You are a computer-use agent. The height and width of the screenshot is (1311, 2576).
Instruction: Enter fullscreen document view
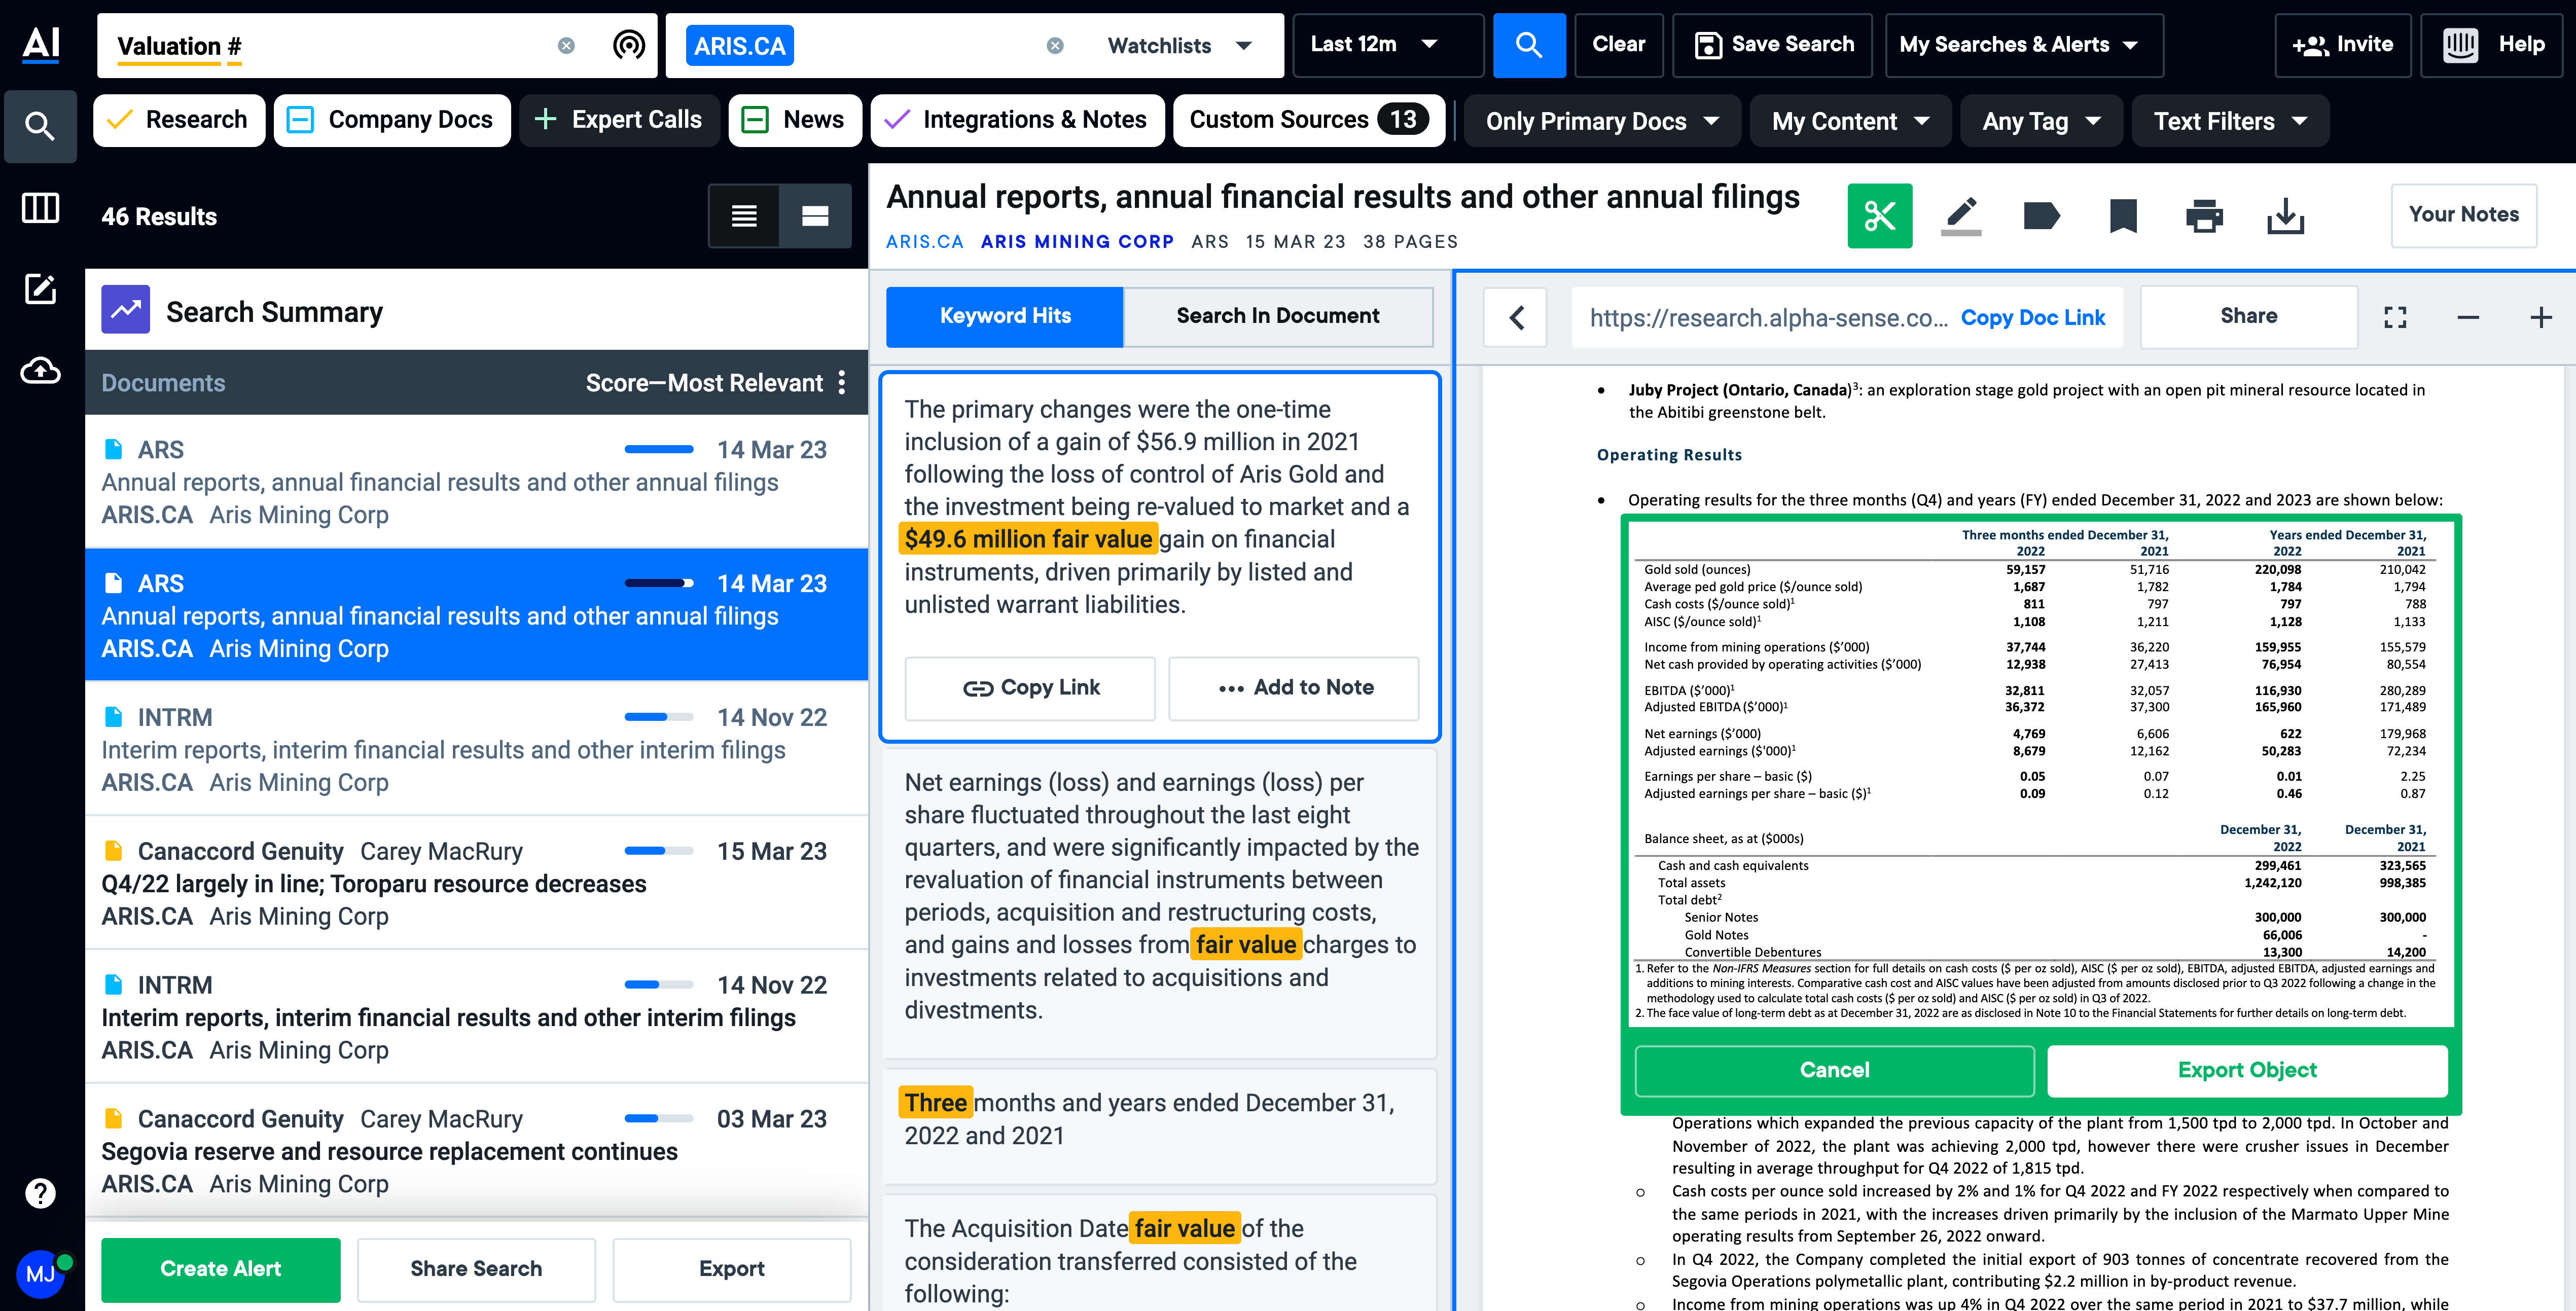coord(2395,318)
